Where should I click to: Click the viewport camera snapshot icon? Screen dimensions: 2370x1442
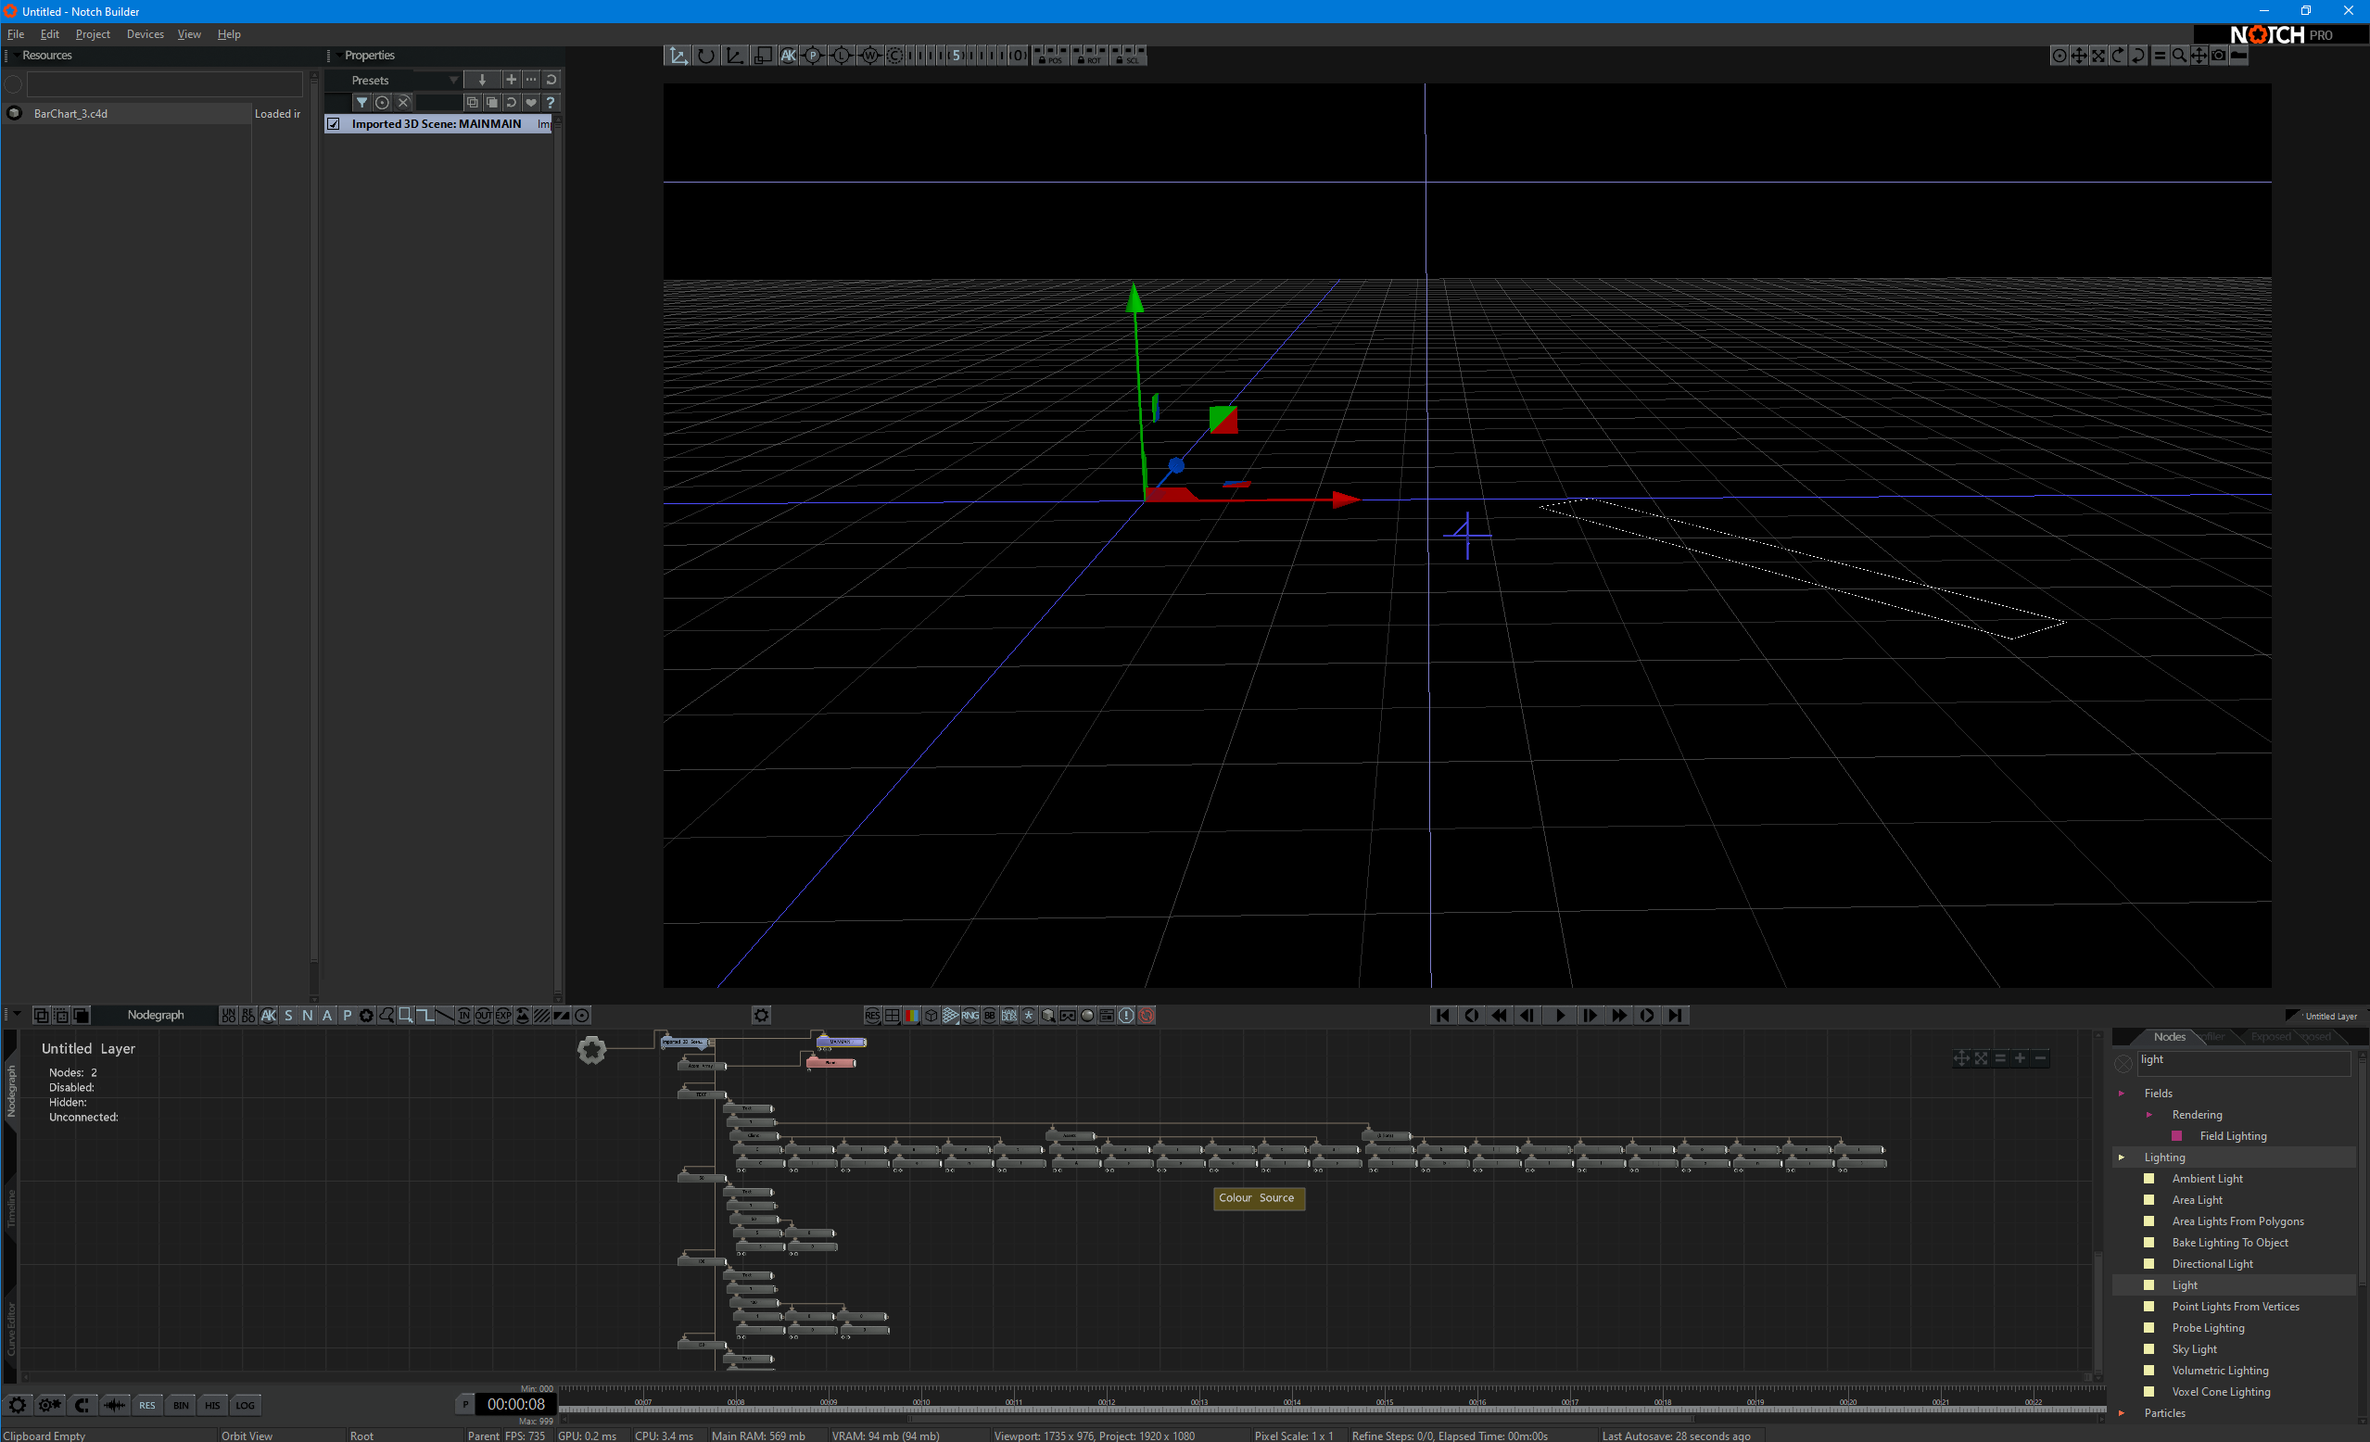click(x=2218, y=56)
